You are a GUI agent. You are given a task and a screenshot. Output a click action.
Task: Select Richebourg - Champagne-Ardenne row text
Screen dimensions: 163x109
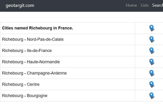click(34, 73)
